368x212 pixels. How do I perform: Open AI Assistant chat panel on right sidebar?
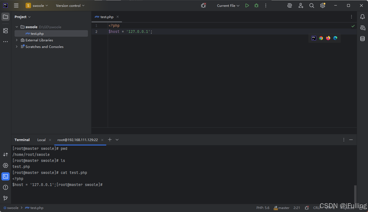[x=363, y=28]
